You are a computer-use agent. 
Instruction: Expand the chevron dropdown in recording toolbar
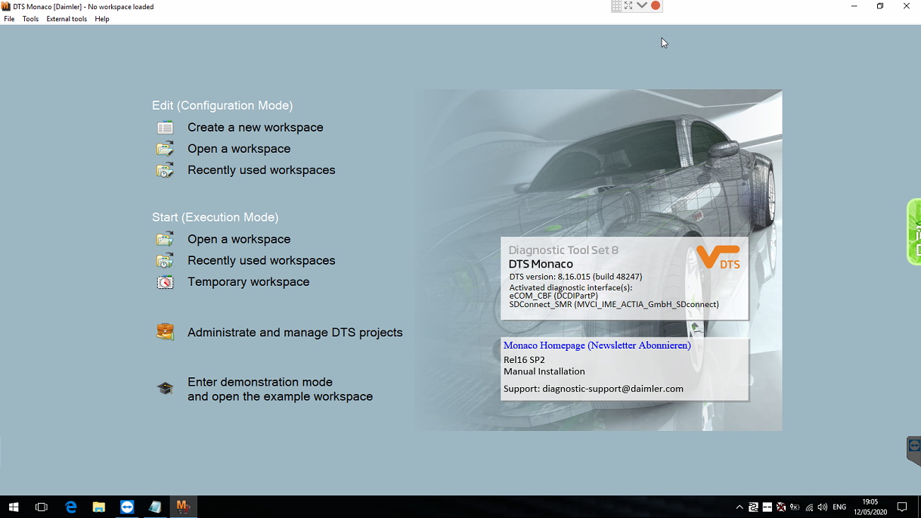tap(642, 5)
